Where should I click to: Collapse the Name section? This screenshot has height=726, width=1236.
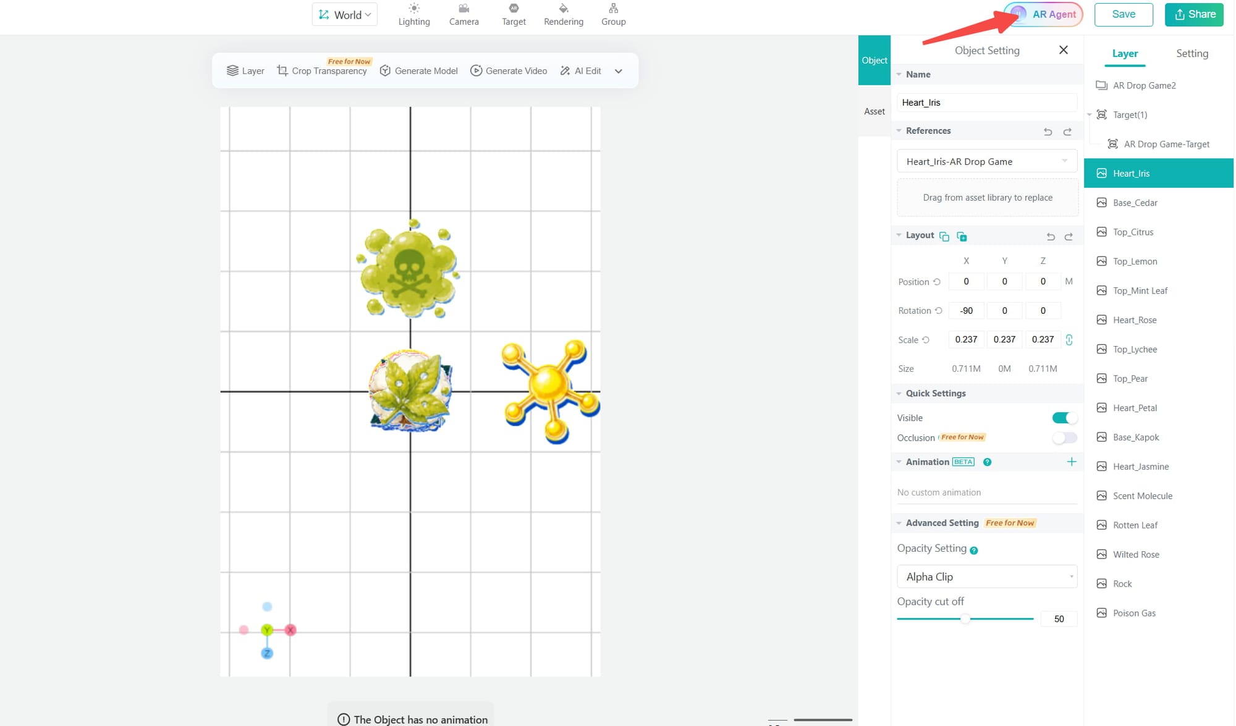899,74
